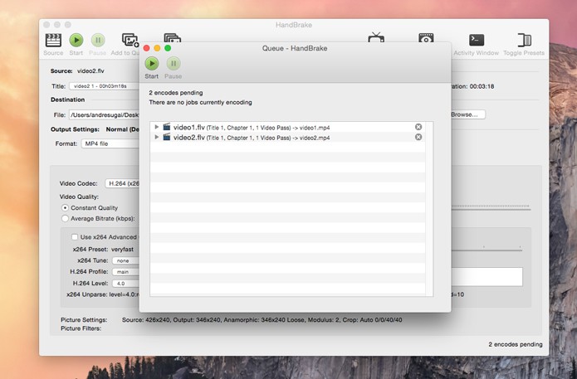This screenshot has width=577, height=379.
Task: Click the Source: video2.flv label
Action: click(77, 71)
